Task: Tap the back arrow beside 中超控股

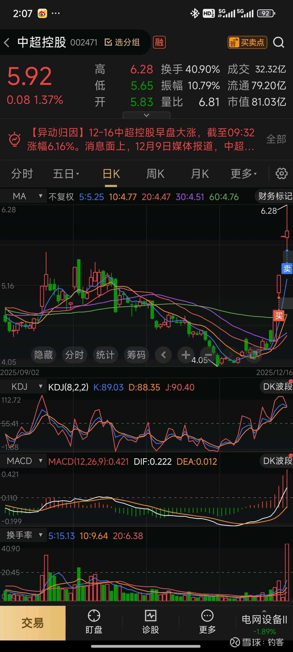Action: pos(7,43)
